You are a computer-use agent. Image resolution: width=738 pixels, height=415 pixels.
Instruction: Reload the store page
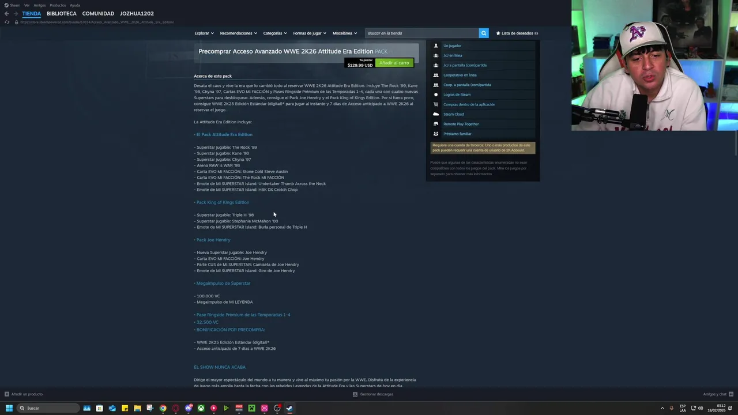pyautogui.click(x=6, y=22)
